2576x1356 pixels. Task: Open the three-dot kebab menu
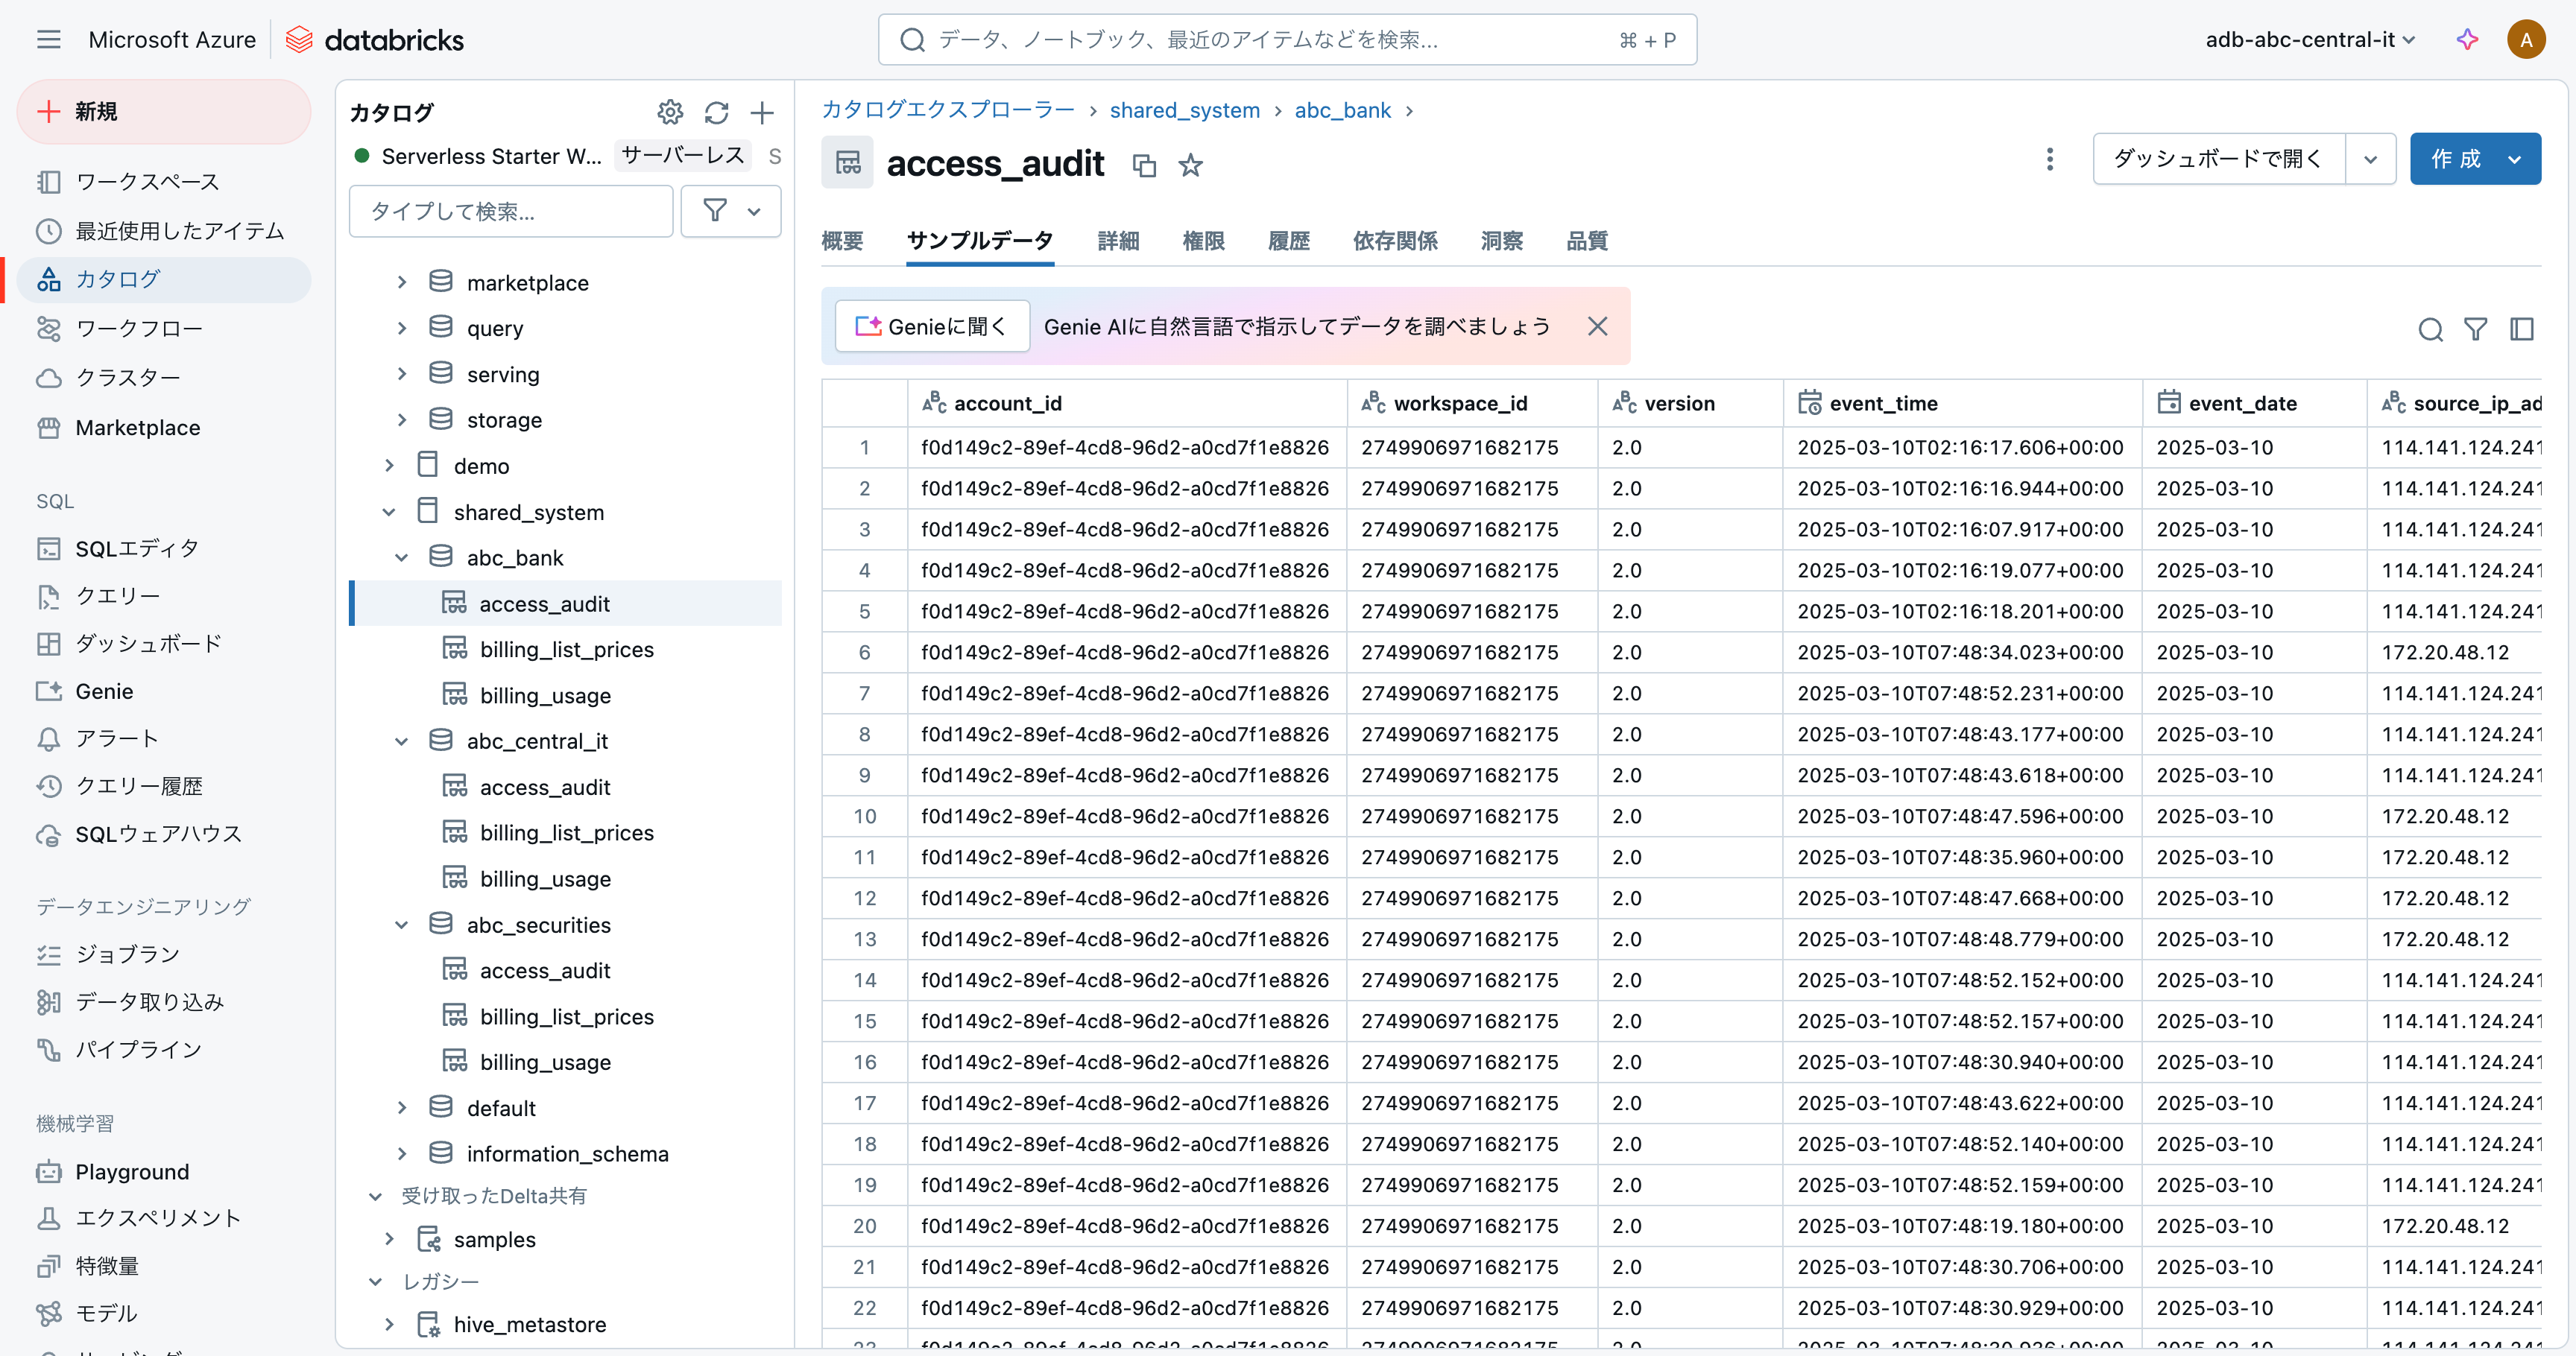click(2049, 159)
